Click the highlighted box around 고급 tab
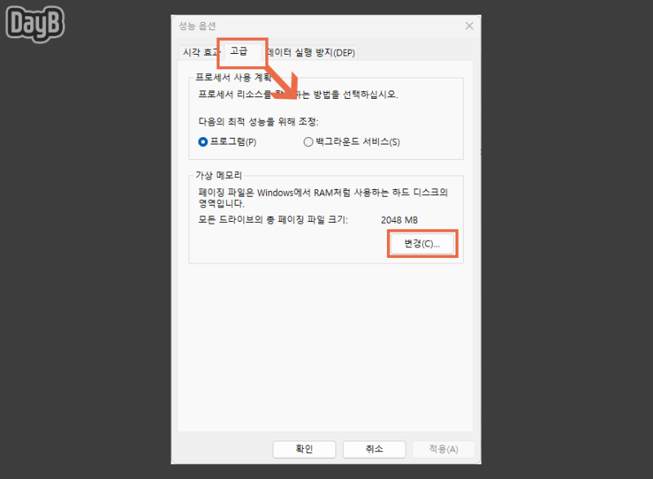Screen dimensions: 653x479 (242, 51)
